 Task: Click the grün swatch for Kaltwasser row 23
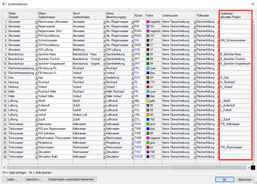148,124
